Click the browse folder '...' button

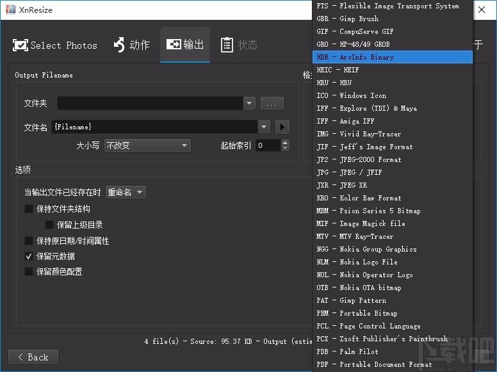[x=272, y=103]
